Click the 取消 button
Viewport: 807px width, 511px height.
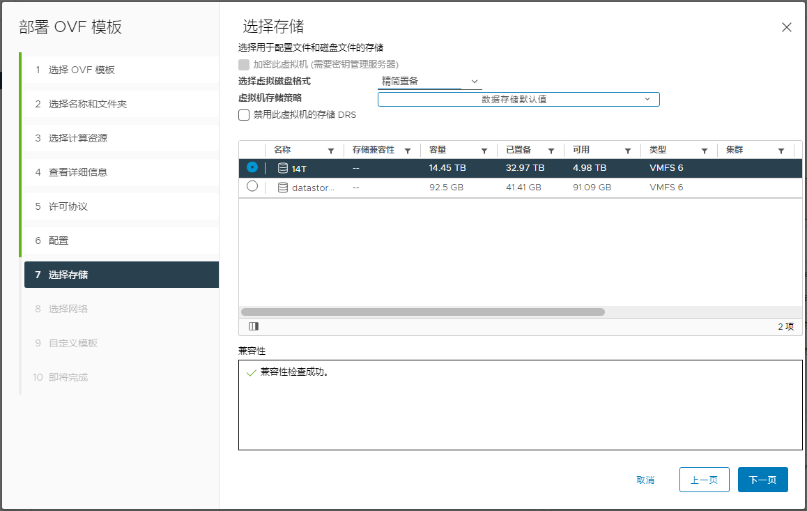click(645, 480)
